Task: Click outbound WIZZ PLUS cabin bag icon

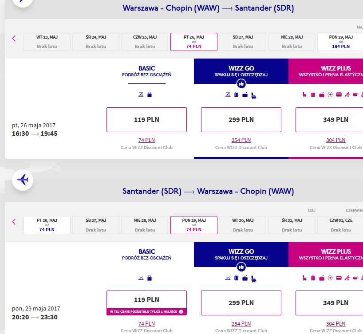Action: click(322, 94)
